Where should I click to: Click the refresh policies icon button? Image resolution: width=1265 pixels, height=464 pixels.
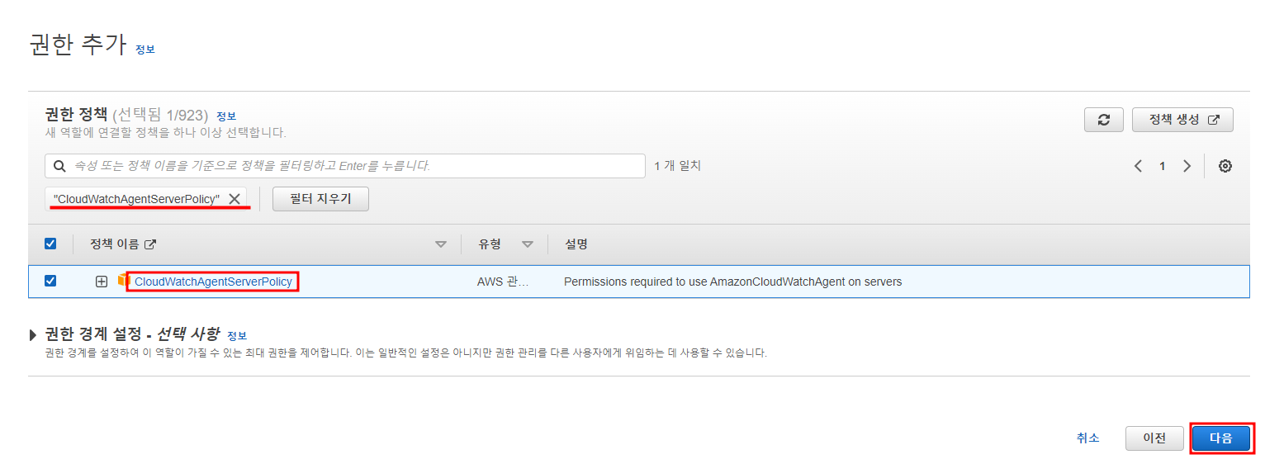tap(1104, 120)
